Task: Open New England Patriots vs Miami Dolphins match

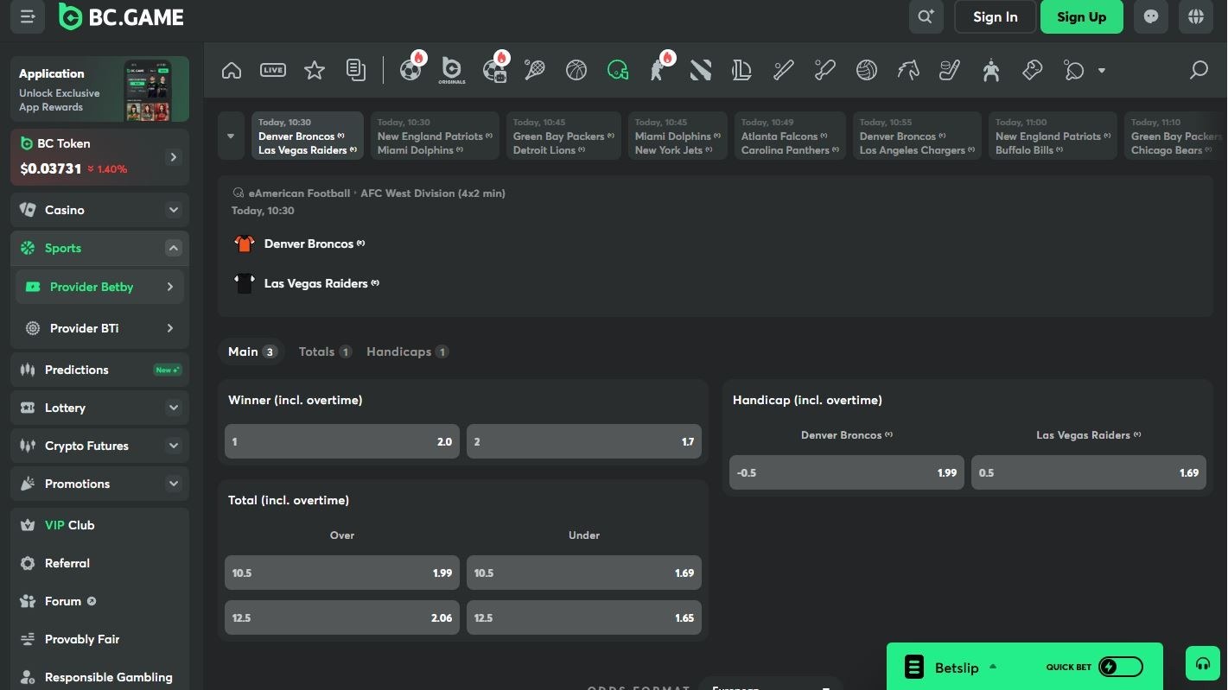Action: [435, 136]
